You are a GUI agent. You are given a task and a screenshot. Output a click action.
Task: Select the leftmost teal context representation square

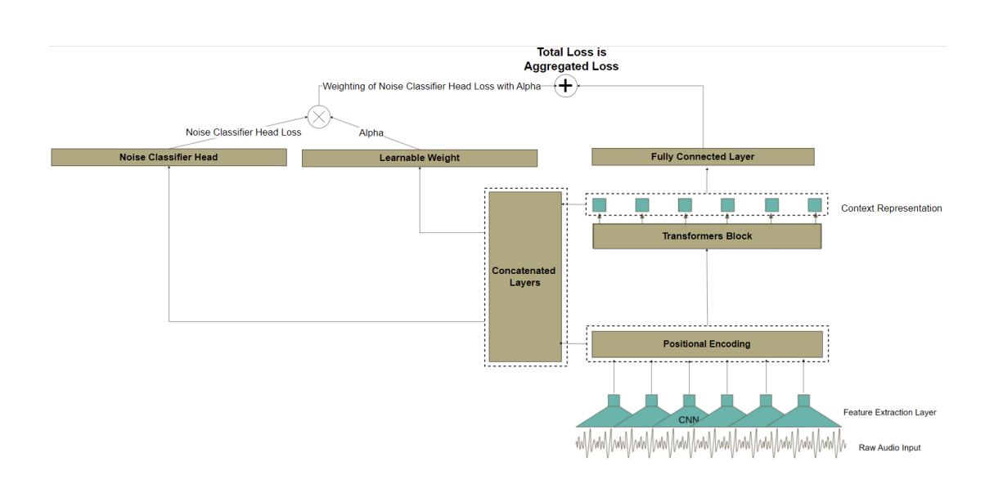599,204
